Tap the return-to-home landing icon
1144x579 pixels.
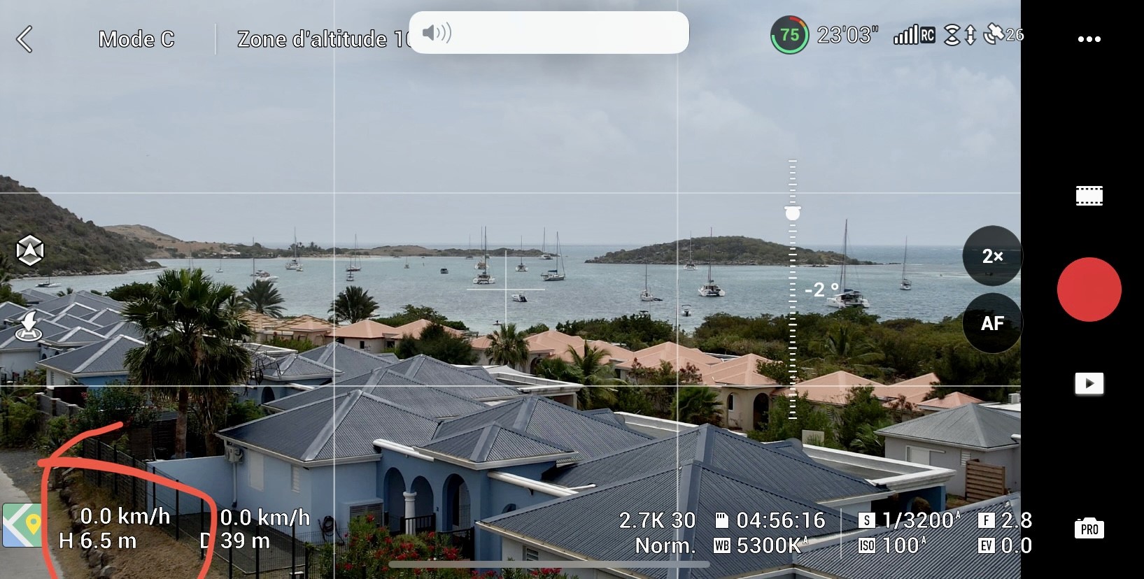pyautogui.click(x=29, y=327)
